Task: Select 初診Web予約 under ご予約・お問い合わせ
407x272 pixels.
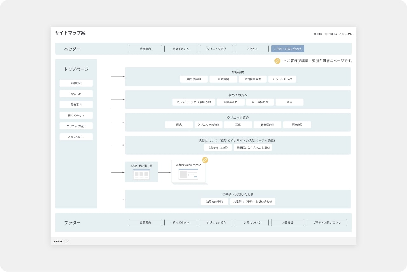Action: [x=214, y=201]
